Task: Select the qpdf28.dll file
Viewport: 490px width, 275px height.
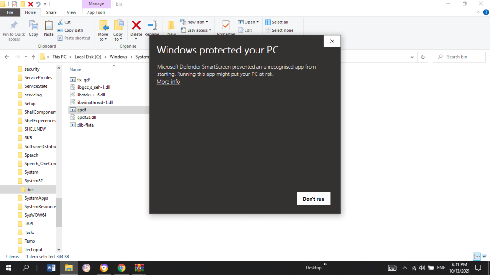Action: pyautogui.click(x=87, y=117)
